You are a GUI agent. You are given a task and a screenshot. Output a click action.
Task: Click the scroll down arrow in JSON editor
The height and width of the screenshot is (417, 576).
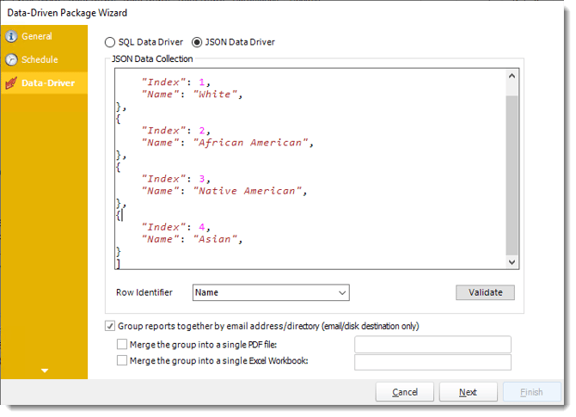click(x=512, y=262)
